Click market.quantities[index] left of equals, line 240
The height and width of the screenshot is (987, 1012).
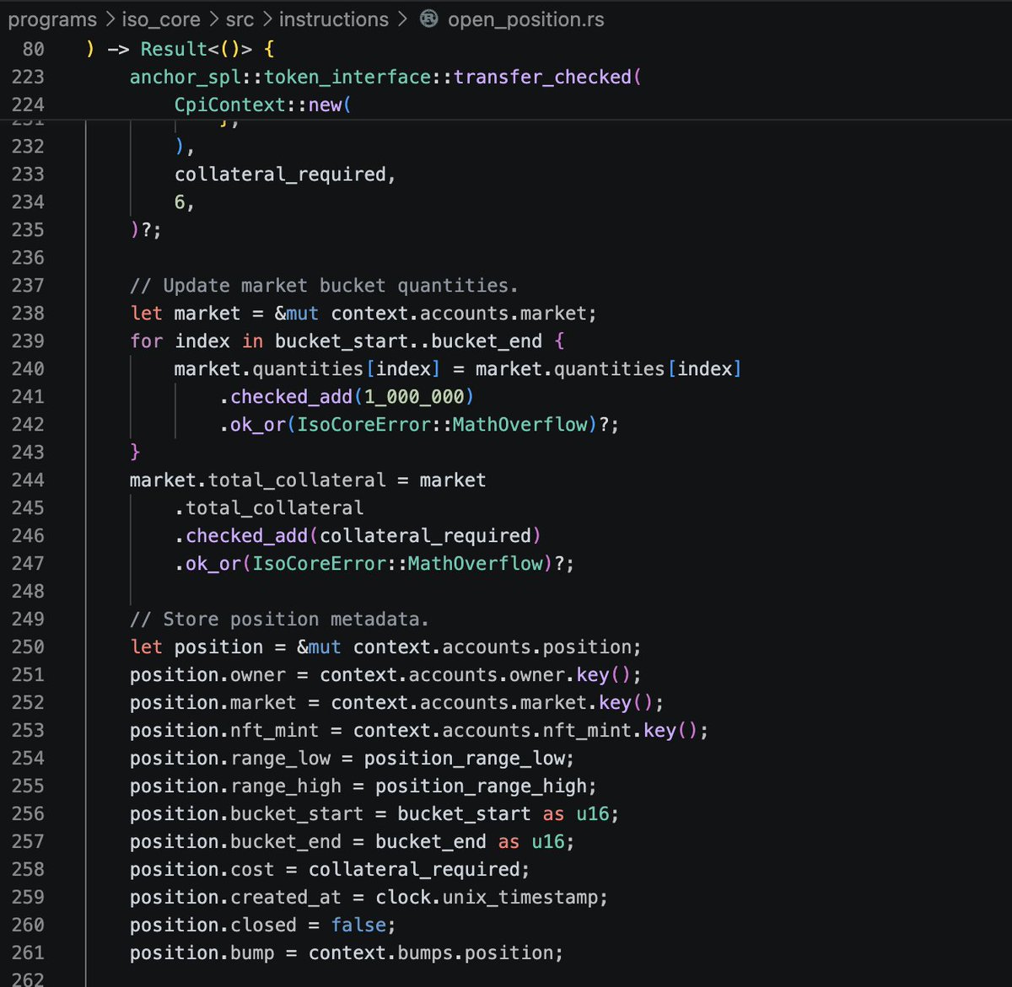pyautogui.click(x=307, y=368)
